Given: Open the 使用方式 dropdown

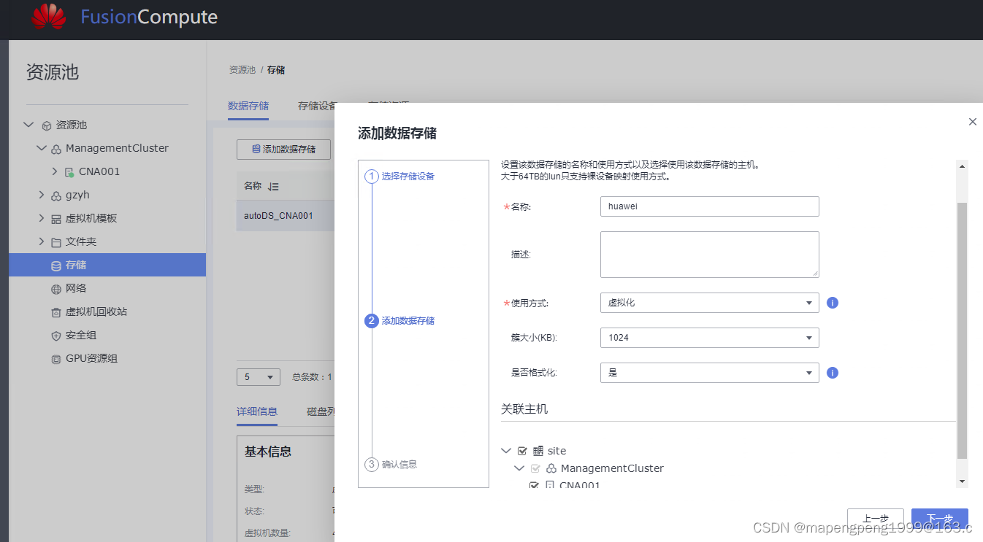Looking at the screenshot, I should pyautogui.click(x=709, y=302).
